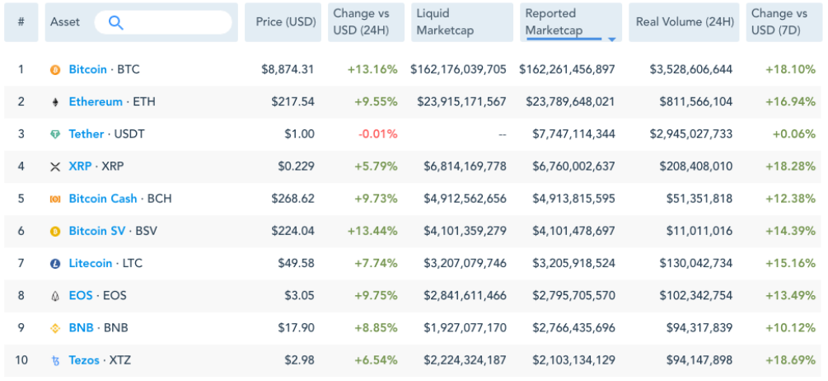This screenshot has width=828, height=381.
Task: Open the Bitcoin Cash asset link
Action: click(103, 198)
